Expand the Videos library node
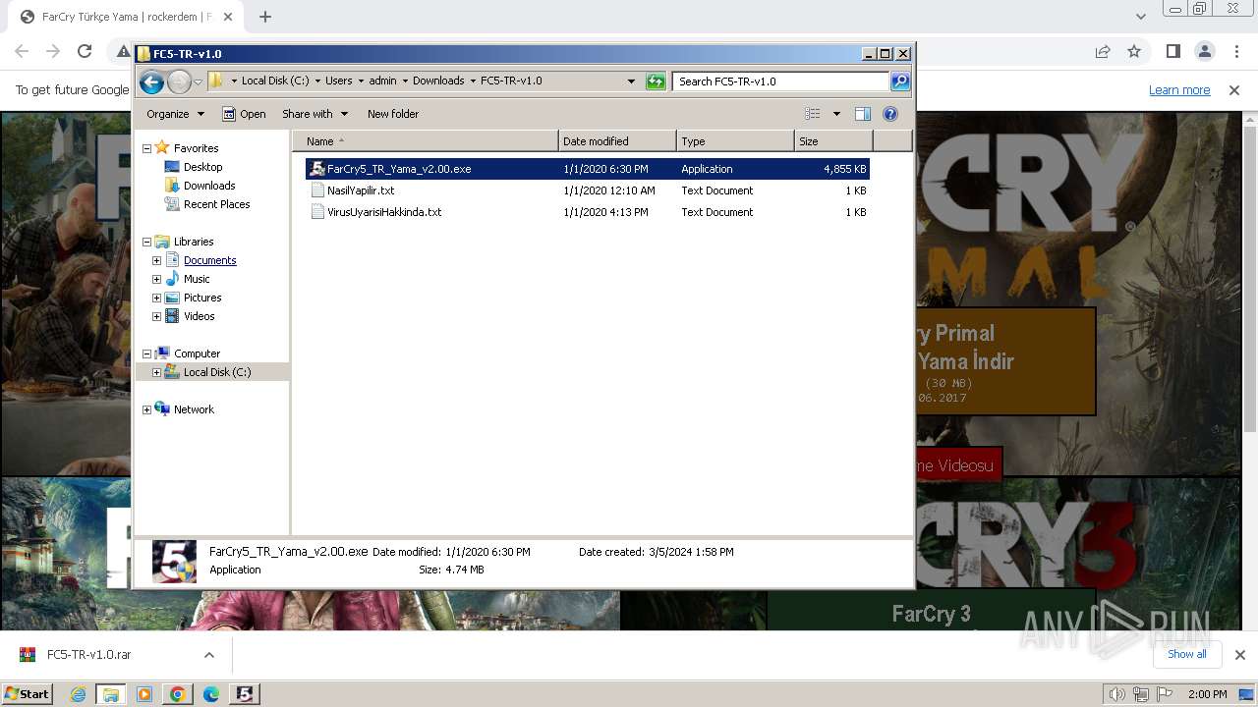The image size is (1258, 707). pos(157,316)
